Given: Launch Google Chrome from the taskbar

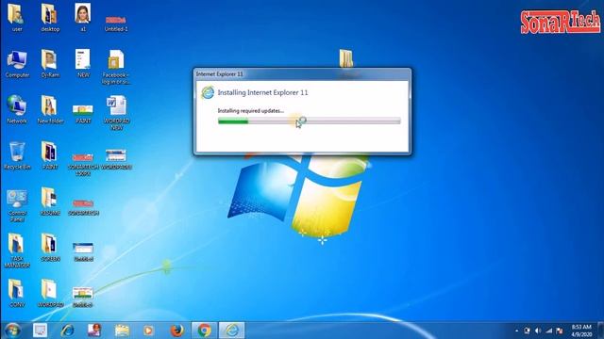Looking at the screenshot, I should pos(204,331).
